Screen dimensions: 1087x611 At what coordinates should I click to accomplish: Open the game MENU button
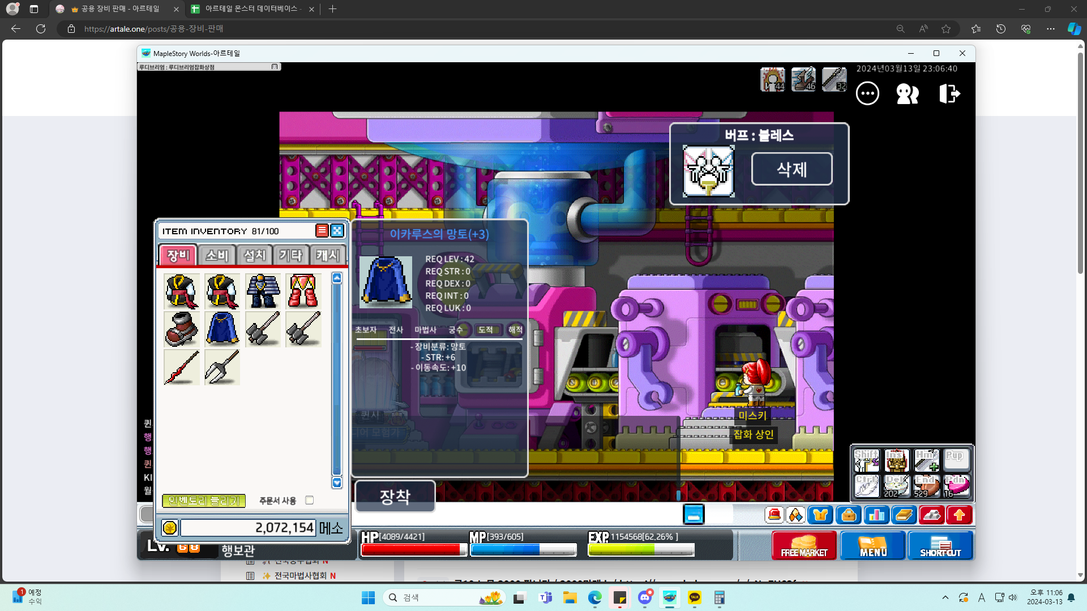coord(872,545)
